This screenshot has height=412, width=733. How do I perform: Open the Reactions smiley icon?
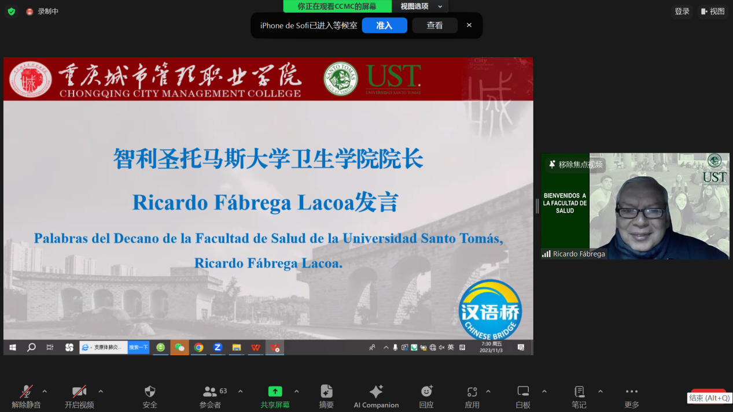click(426, 392)
